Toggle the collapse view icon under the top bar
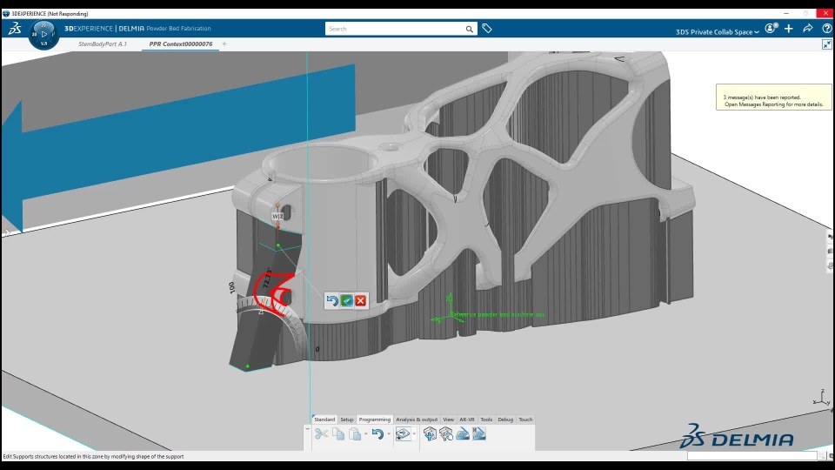 [x=826, y=44]
